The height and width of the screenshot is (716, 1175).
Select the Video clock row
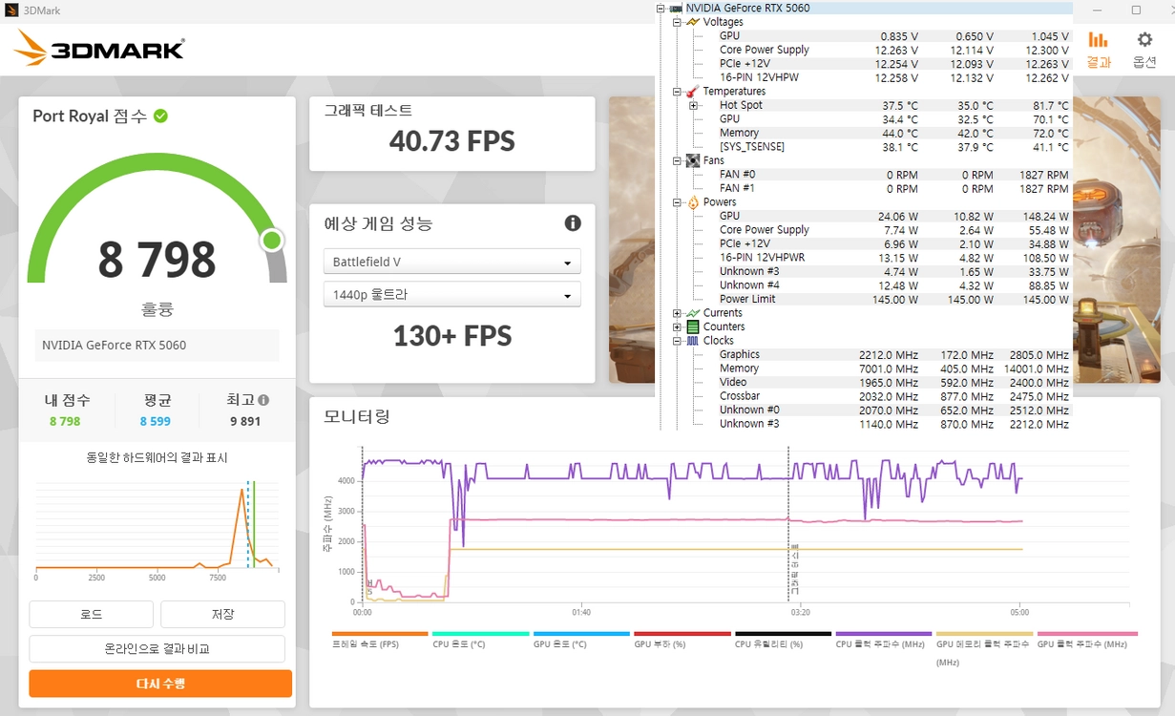pos(893,382)
